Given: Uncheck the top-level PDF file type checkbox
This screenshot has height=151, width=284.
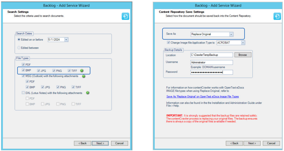Looking at the screenshot, I should (23, 65).
